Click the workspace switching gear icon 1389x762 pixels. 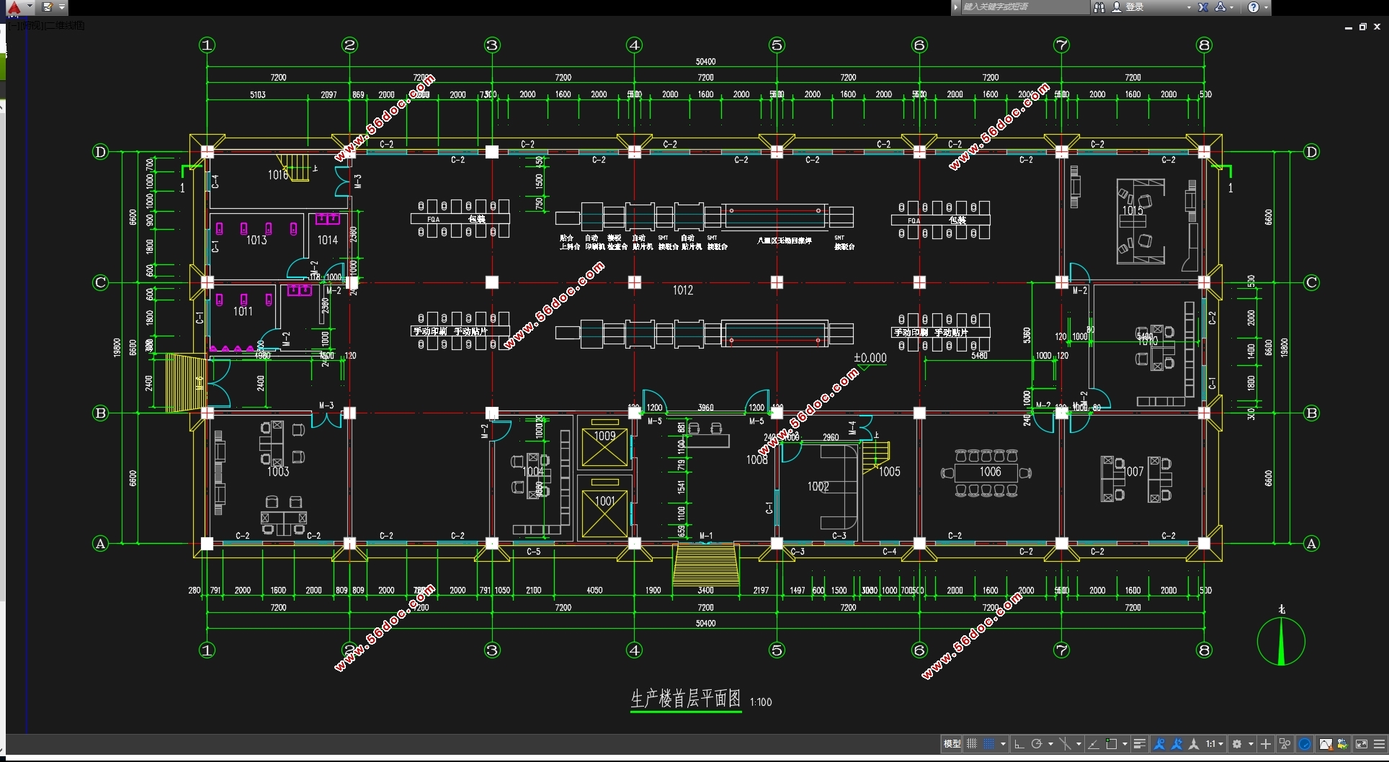pyautogui.click(x=1237, y=744)
